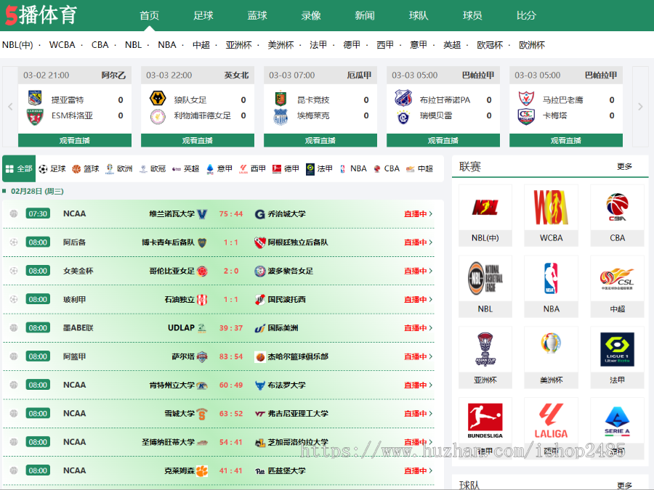This screenshot has height=490, width=654.
Task: Click the 哥伦比亚女足 team badge
Action: (x=202, y=271)
